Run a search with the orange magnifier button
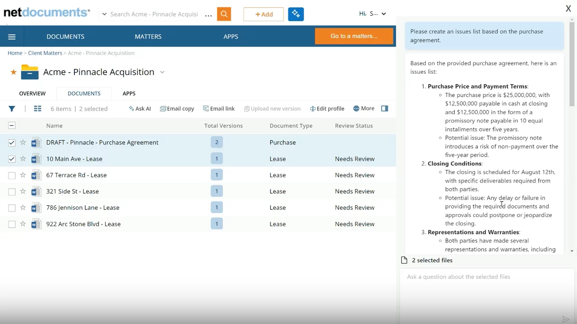This screenshot has height=324, width=577. point(224,14)
